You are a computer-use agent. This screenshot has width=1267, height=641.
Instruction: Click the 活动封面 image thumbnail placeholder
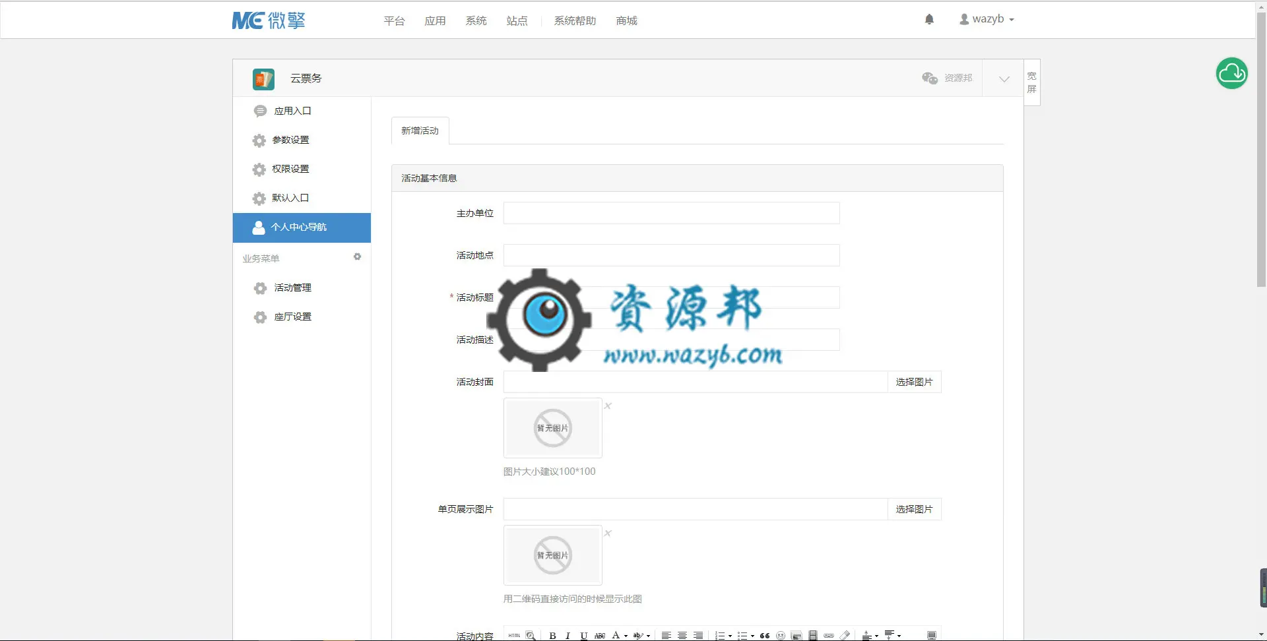552,428
